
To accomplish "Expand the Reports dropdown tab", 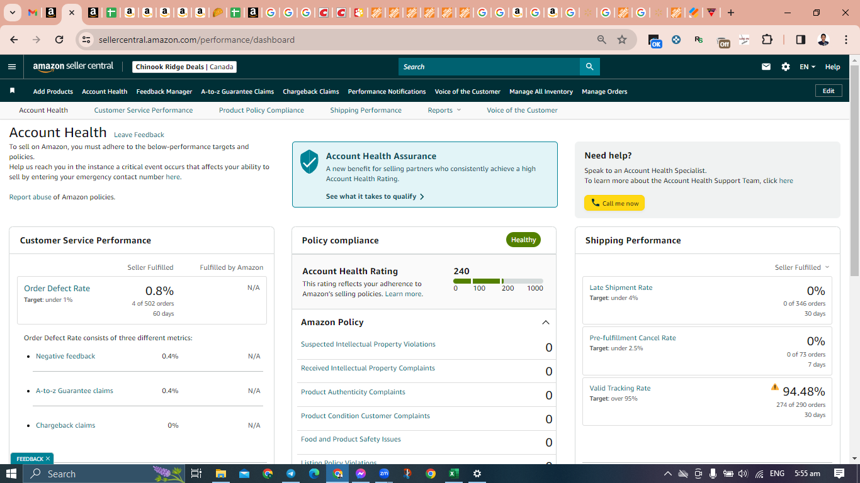I will tap(444, 110).
